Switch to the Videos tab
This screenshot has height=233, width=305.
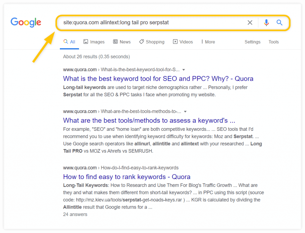pyautogui.click(x=185, y=42)
